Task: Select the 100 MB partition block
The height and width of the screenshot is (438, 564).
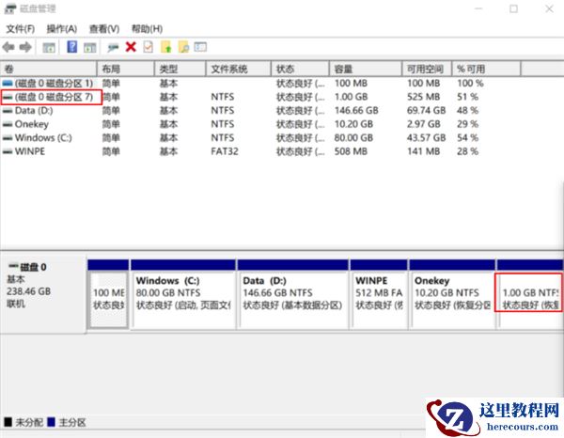Action: click(108, 294)
